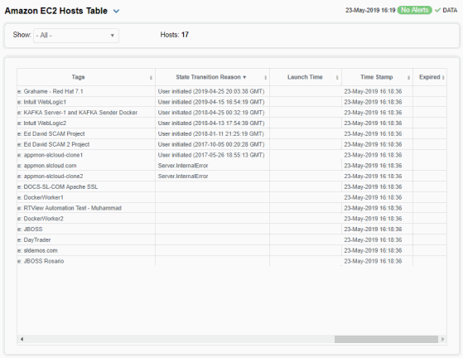Open Time Stamp column menu icon
Viewport: 463px width, 358px height.
coord(408,77)
